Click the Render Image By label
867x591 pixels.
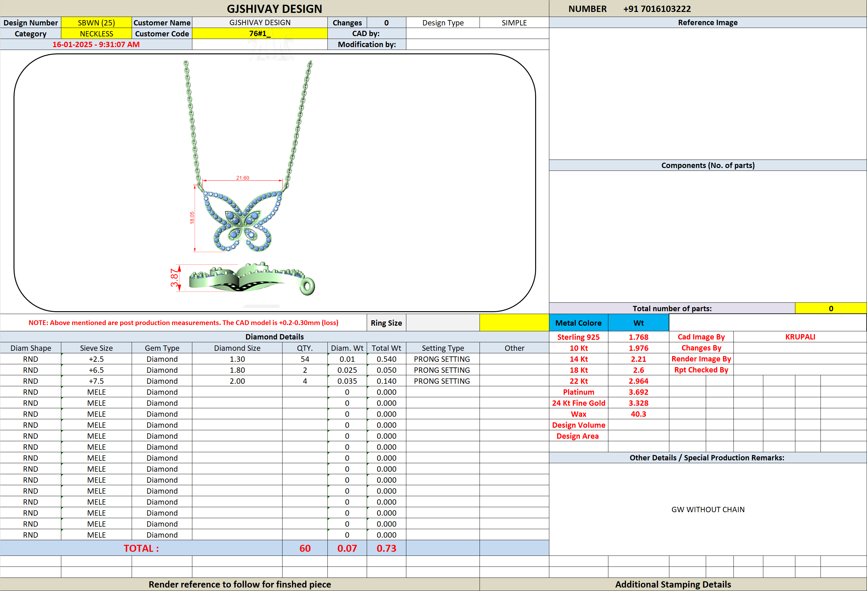tap(701, 359)
